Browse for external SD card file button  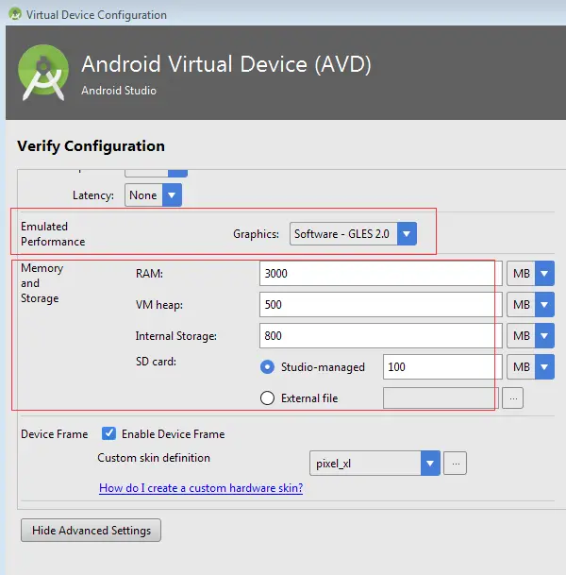512,397
